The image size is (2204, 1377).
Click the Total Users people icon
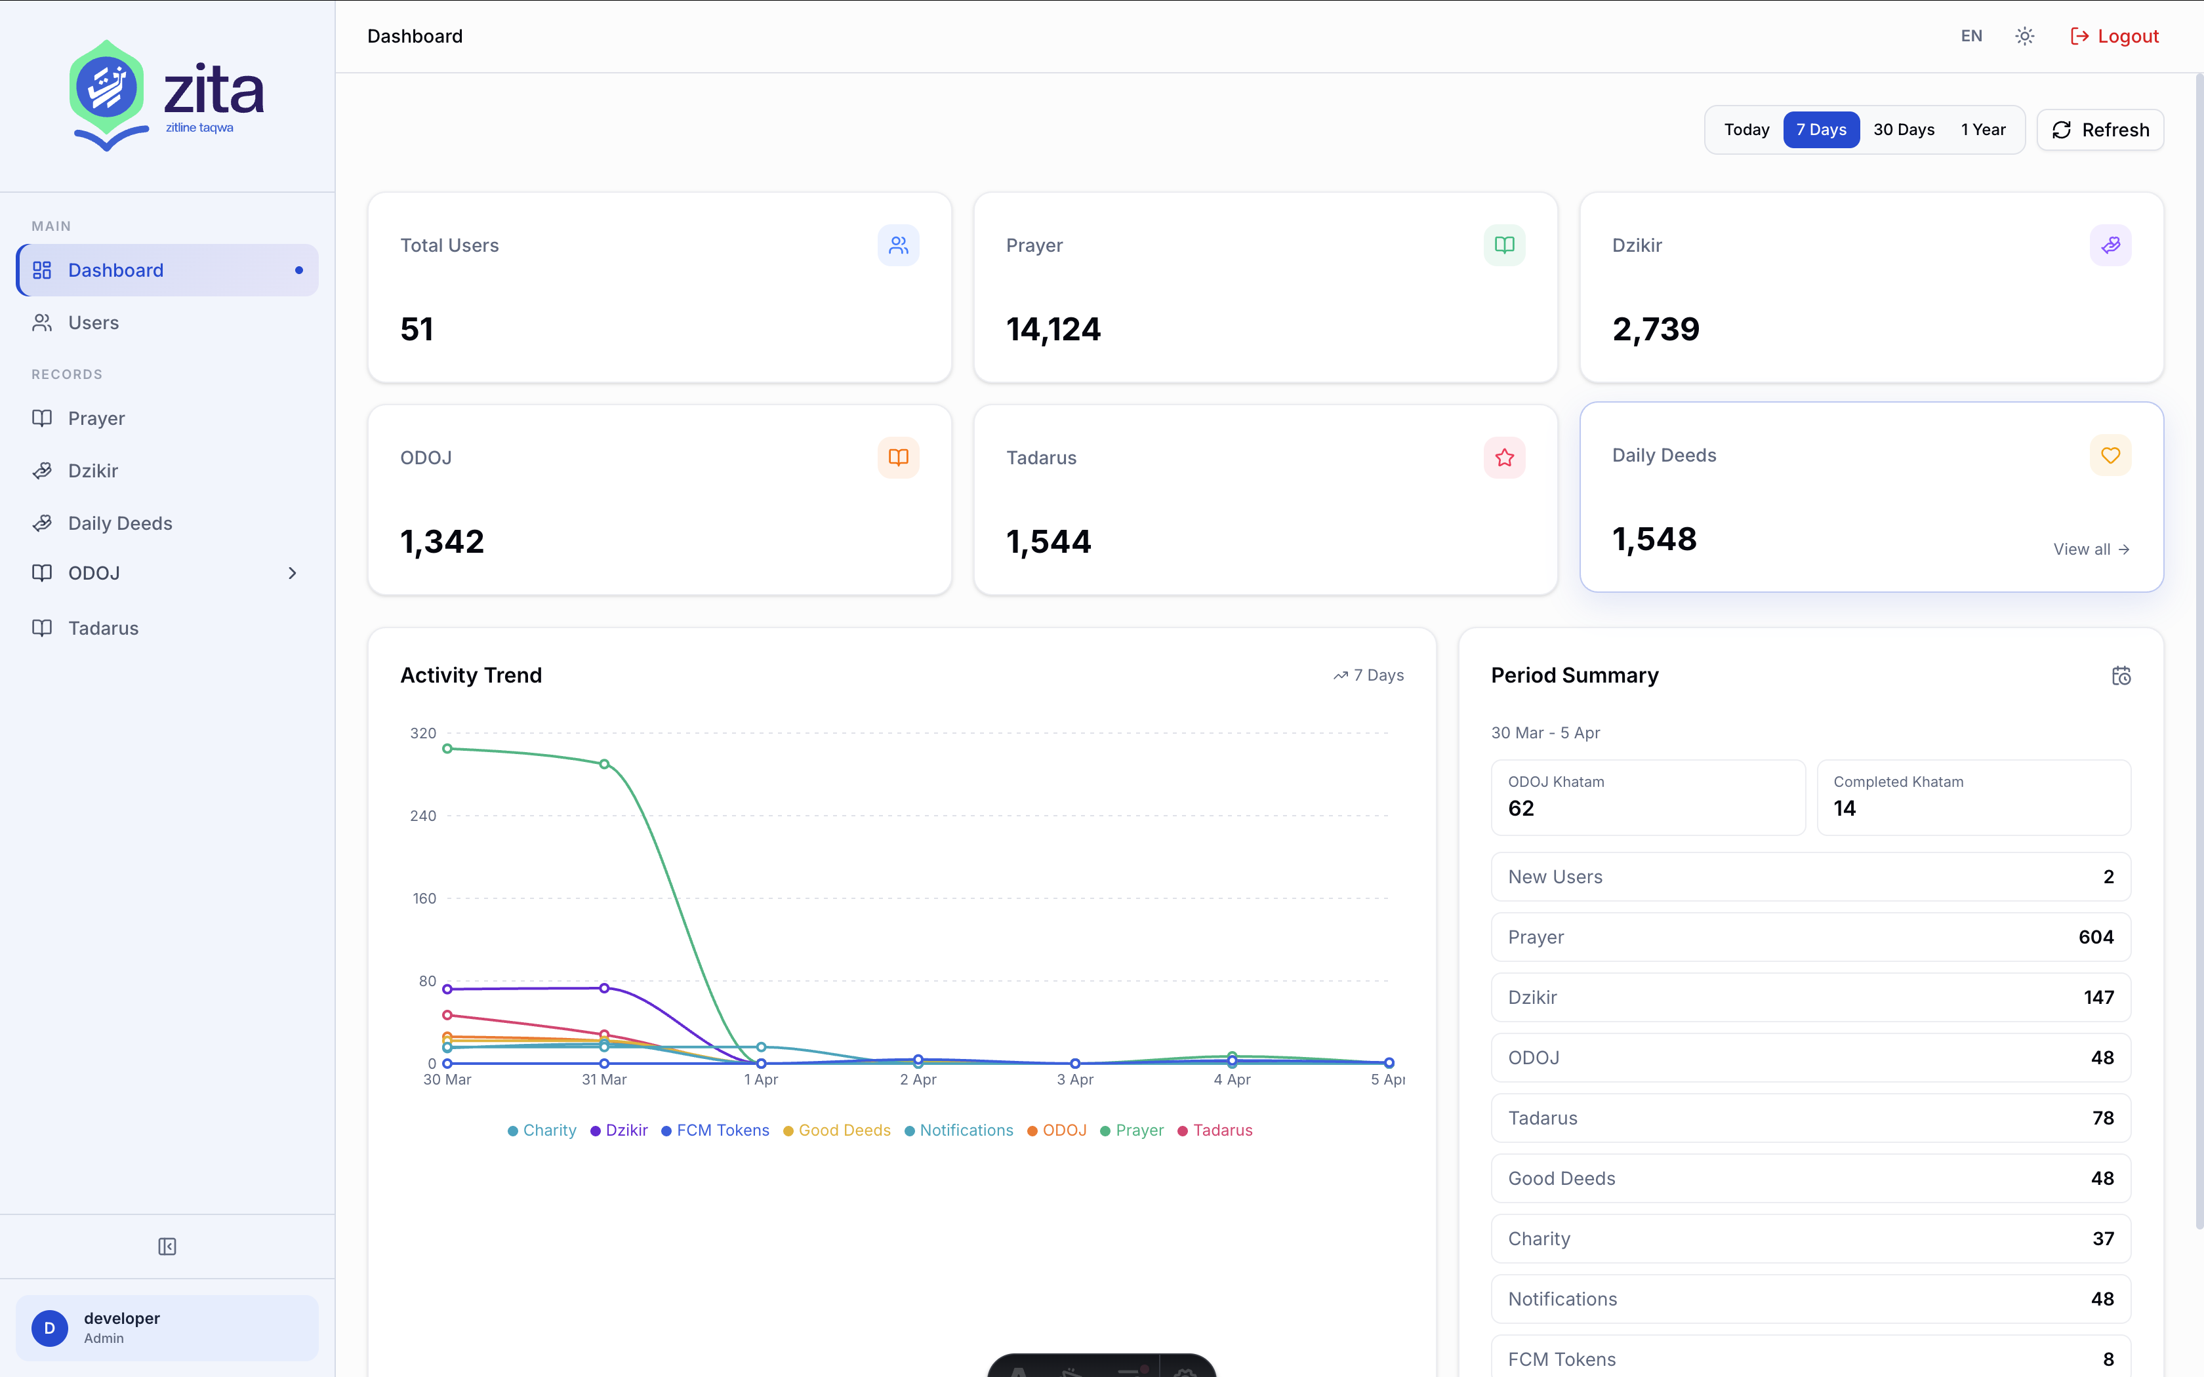[898, 245]
